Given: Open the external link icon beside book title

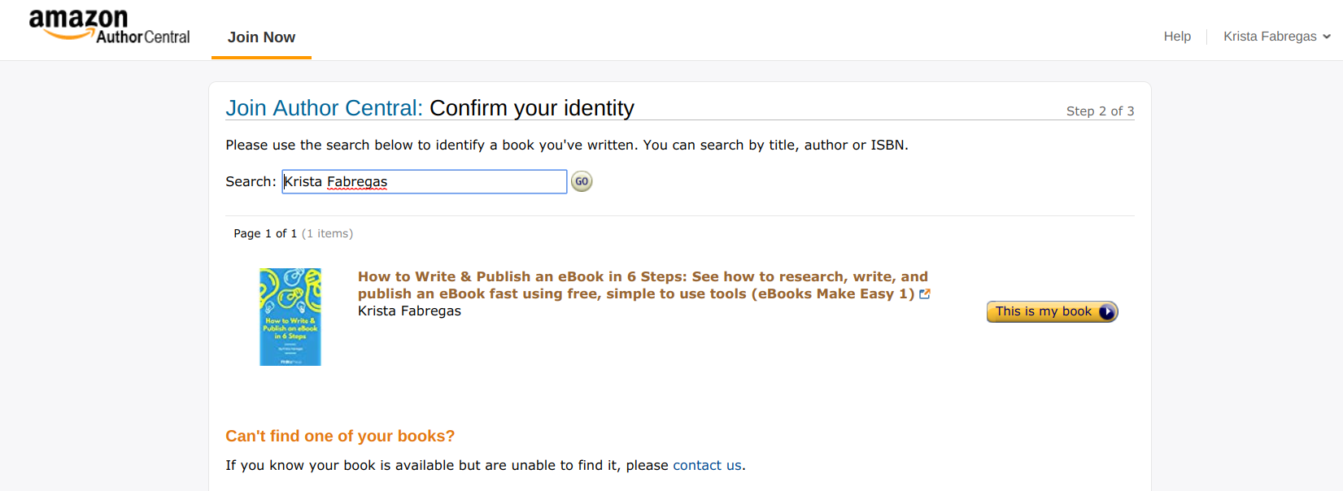Looking at the screenshot, I should 925,294.
